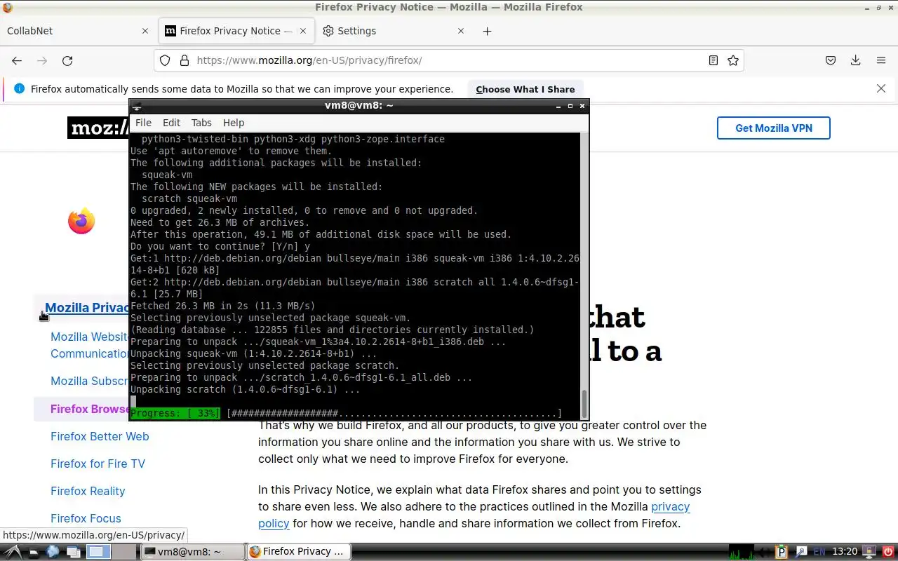The image size is (898, 561).
Task: Open the Firefox application menu
Action: click(881, 60)
